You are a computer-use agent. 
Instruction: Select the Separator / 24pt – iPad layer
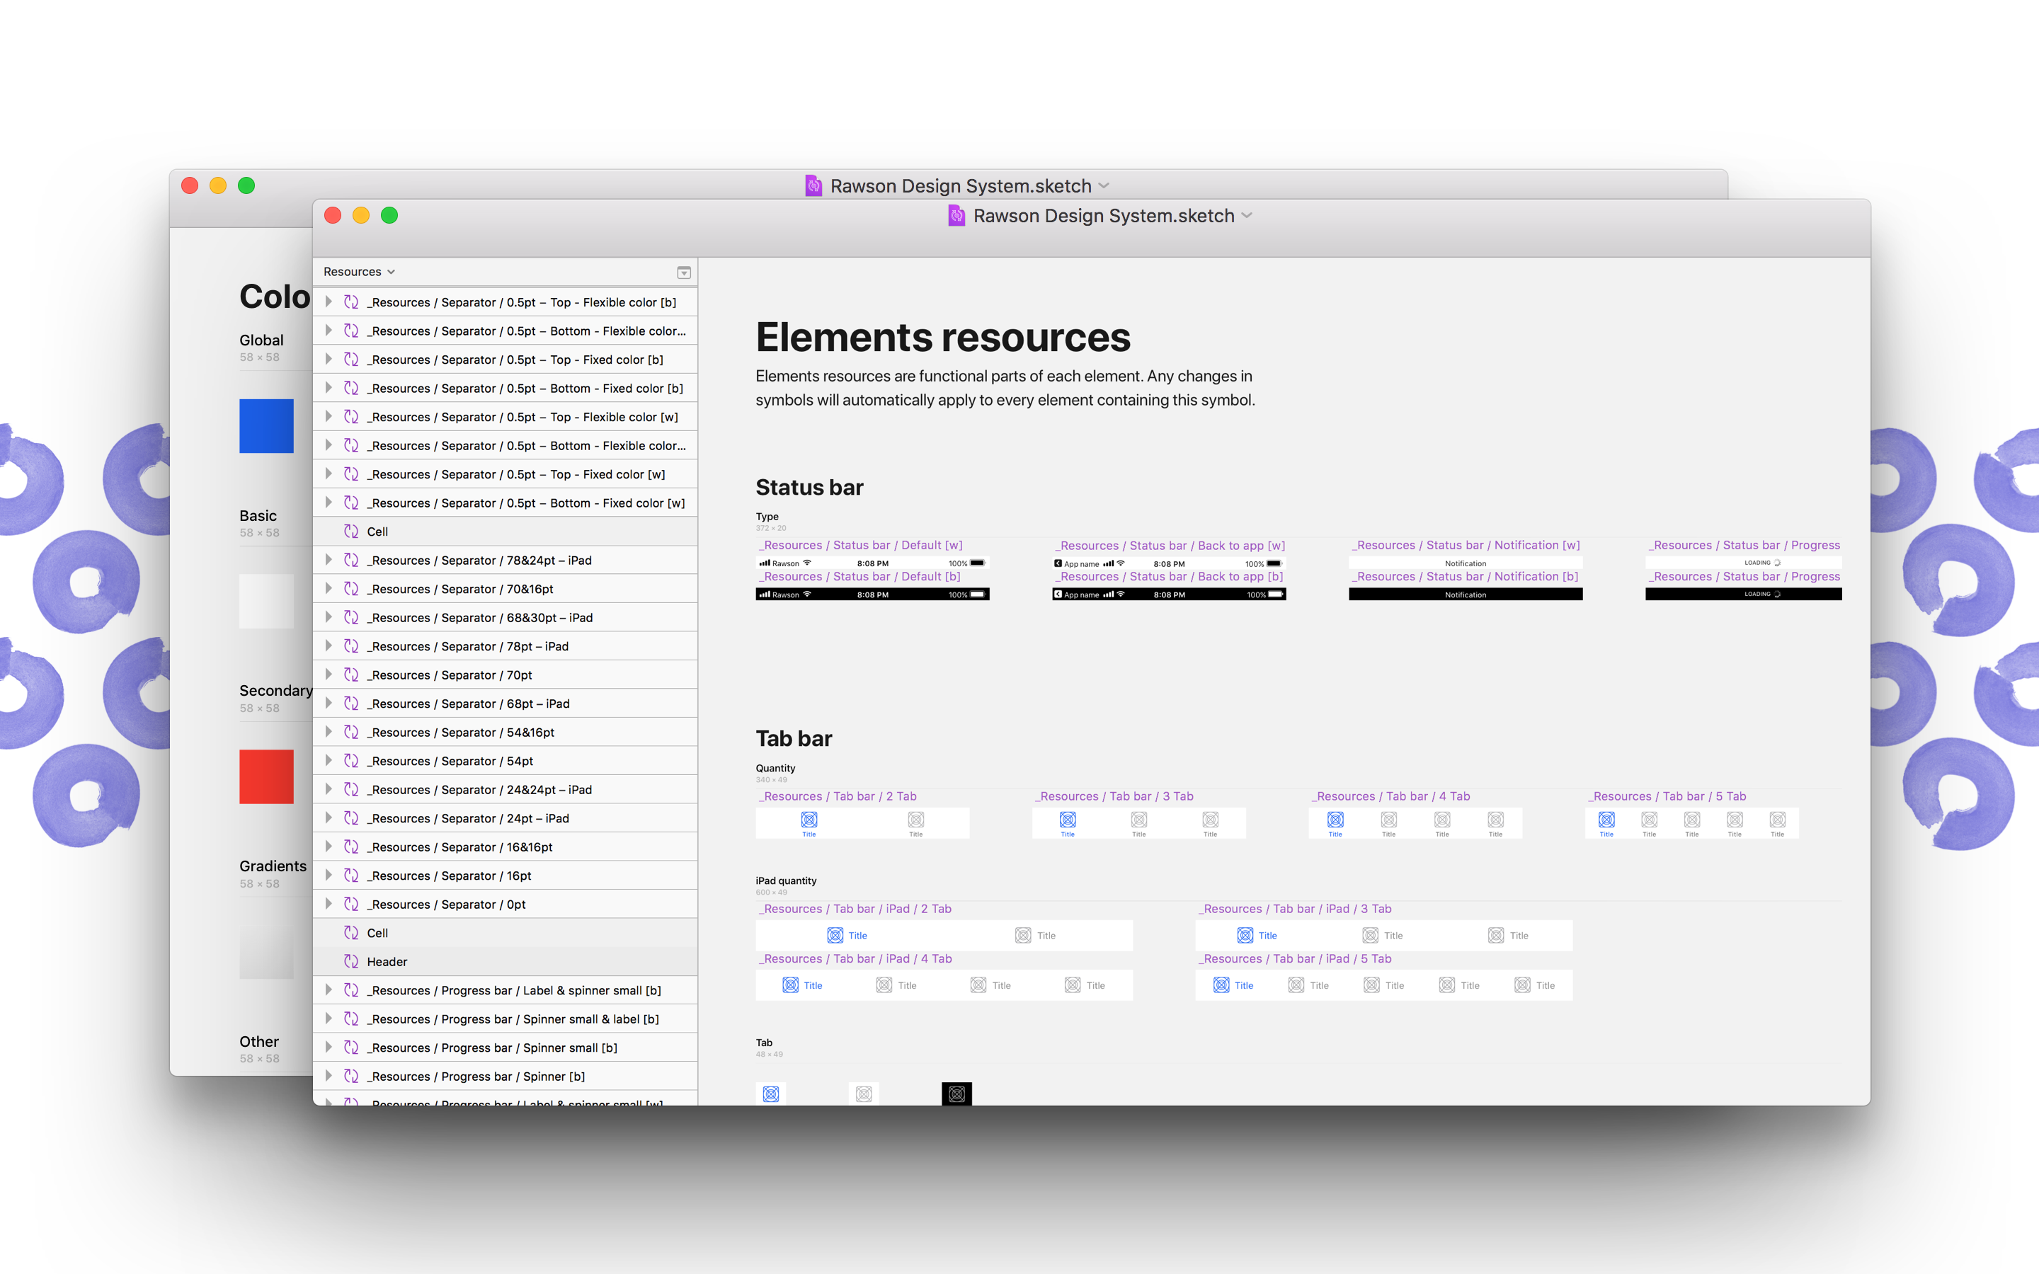point(506,818)
